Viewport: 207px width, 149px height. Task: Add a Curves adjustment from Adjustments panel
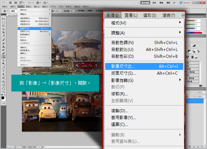189,45
